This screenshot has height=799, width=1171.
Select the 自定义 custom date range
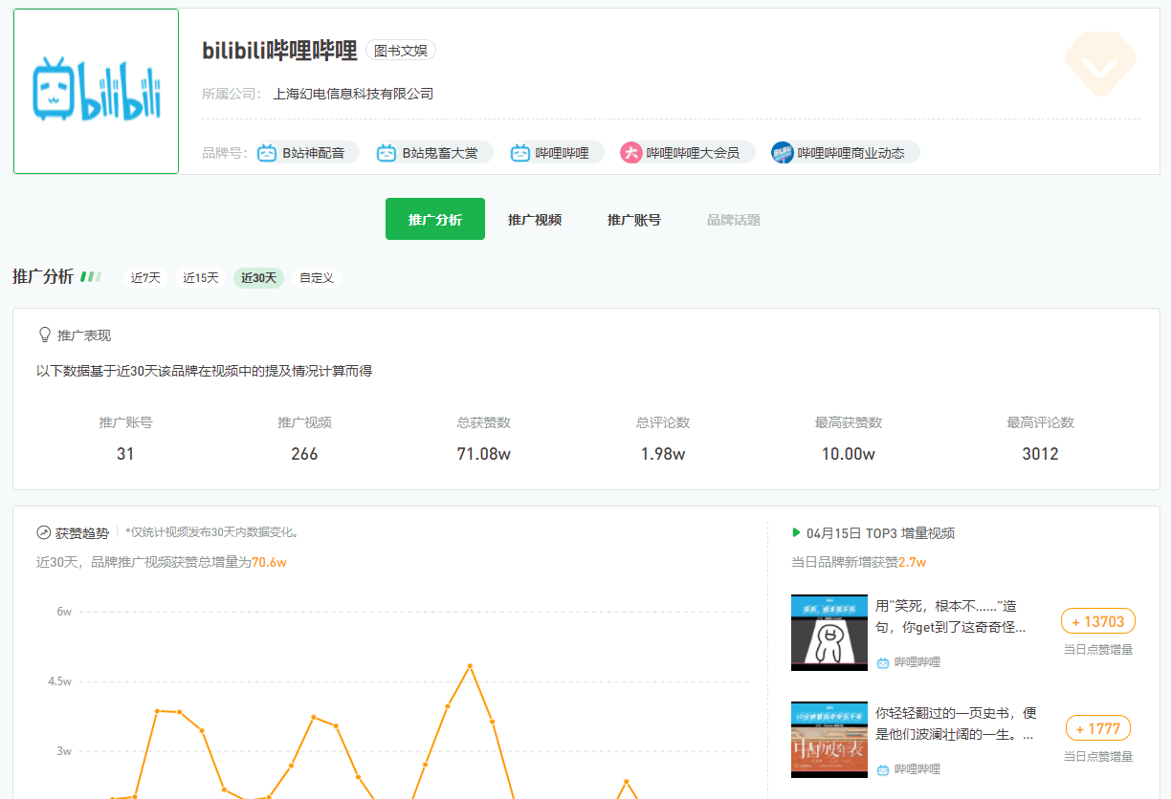pos(317,277)
